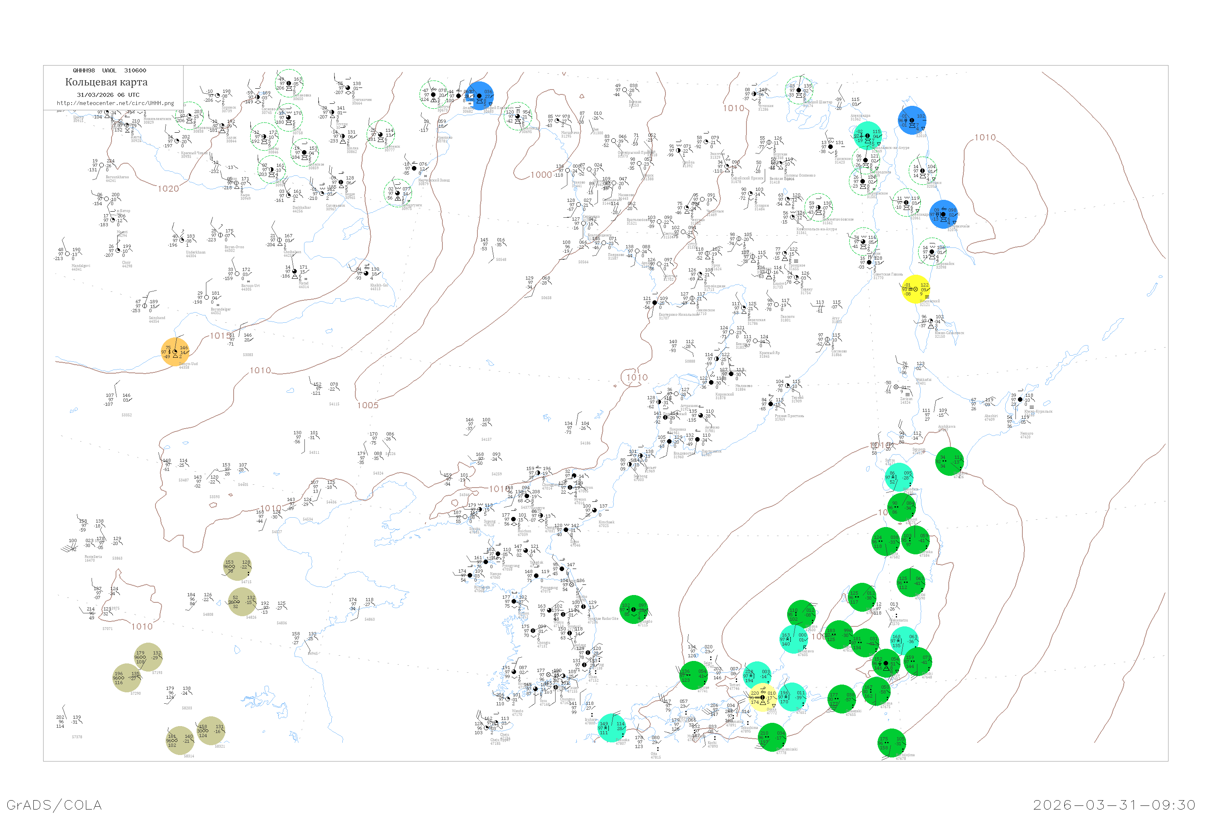Click the cyan Kanazawa station circle
Viewport: 1221px width, 814px height.
[x=794, y=639]
